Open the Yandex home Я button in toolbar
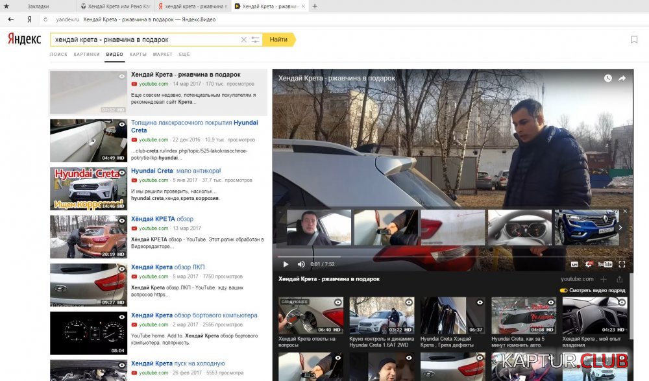Viewport: 649px width, 381px height. tap(29, 19)
